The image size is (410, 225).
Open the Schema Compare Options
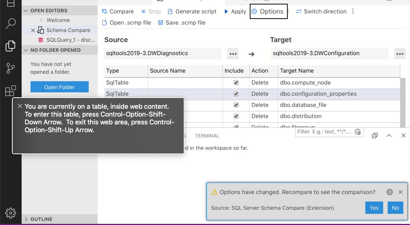pyautogui.click(x=268, y=12)
